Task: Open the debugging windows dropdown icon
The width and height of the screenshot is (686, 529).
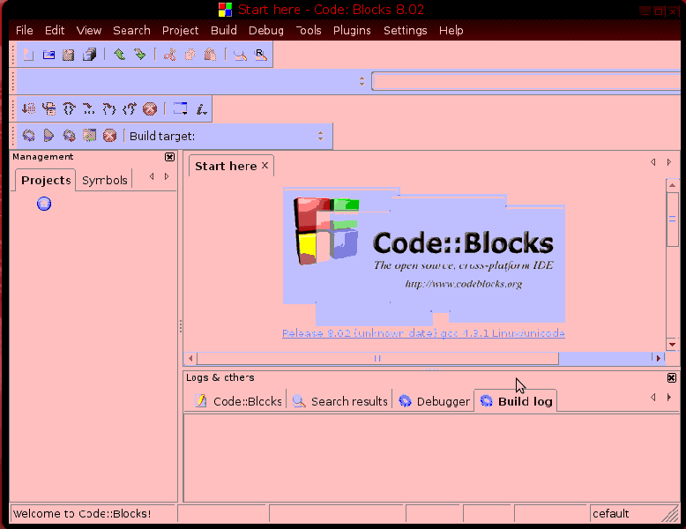Action: 180,109
